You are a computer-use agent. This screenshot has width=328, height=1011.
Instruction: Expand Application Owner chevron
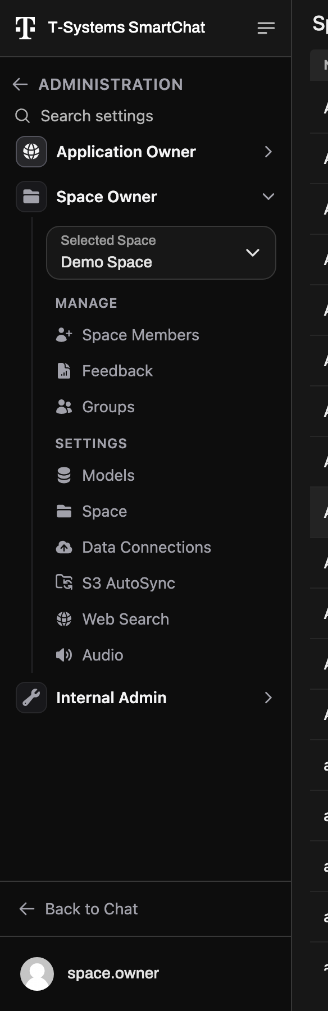tap(268, 152)
